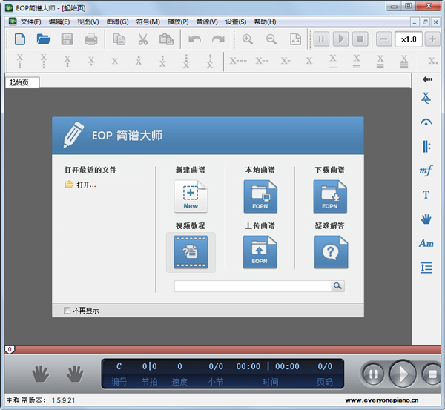Open 上传曲谱 upload scores icon
Viewport: 445px width, 410px height.
click(x=260, y=252)
